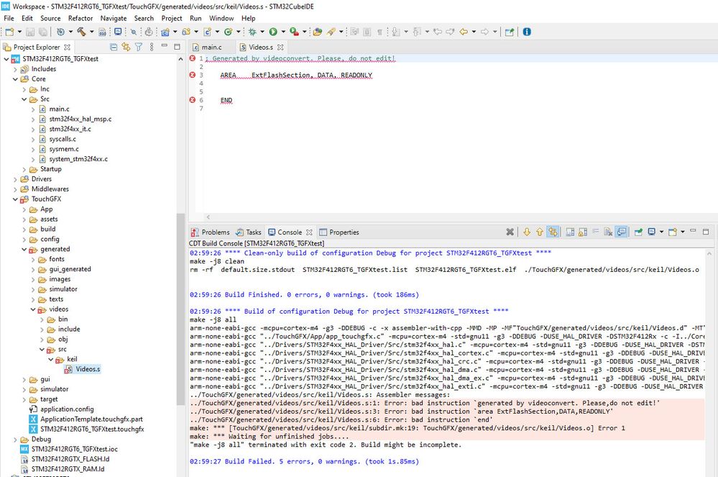The height and width of the screenshot is (477, 718).
Task: Open the Run button dropdown arrow
Action: (283, 32)
